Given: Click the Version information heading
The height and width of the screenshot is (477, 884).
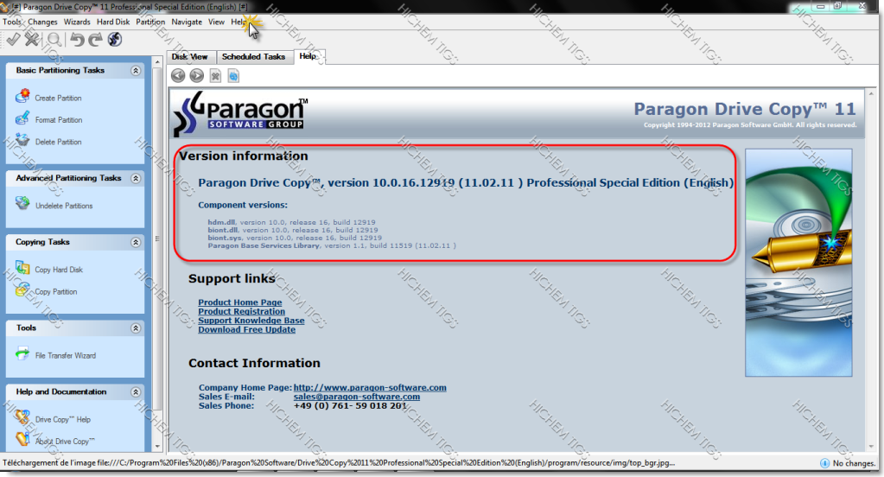Looking at the screenshot, I should pyautogui.click(x=244, y=156).
